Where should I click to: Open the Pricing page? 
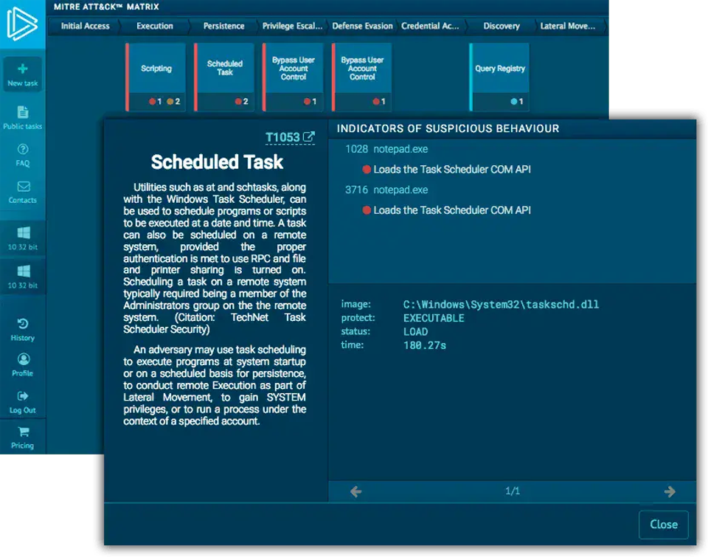point(22,437)
